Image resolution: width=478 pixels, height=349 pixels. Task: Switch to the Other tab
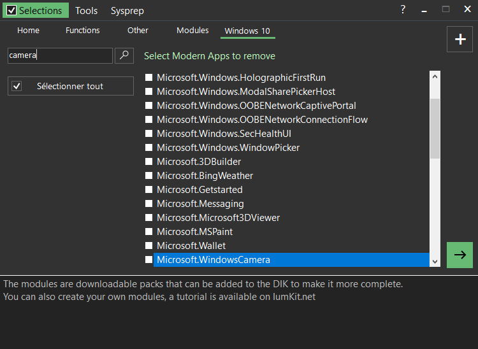[138, 31]
